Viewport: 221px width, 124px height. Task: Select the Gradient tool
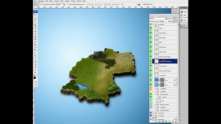coord(35,44)
